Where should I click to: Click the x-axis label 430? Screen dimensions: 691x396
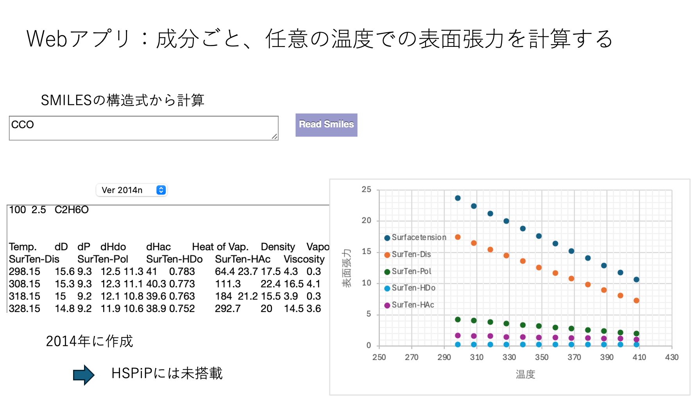point(671,357)
